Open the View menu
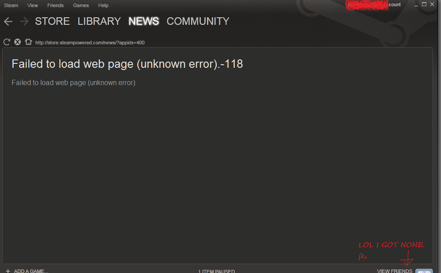The width and height of the screenshot is (441, 273). point(33,5)
